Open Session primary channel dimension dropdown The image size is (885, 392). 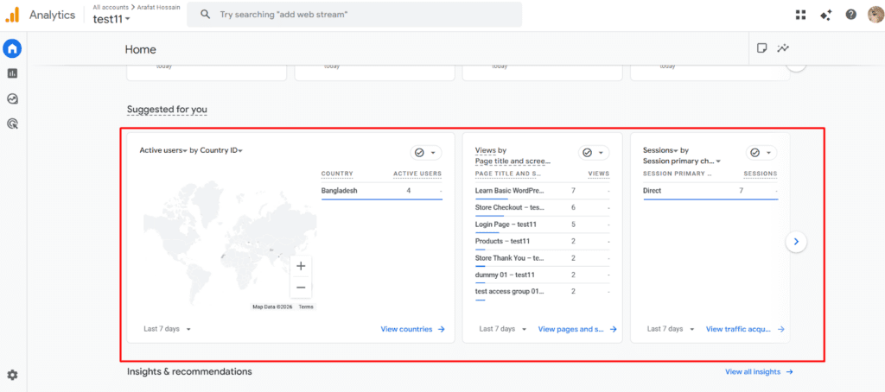point(682,161)
